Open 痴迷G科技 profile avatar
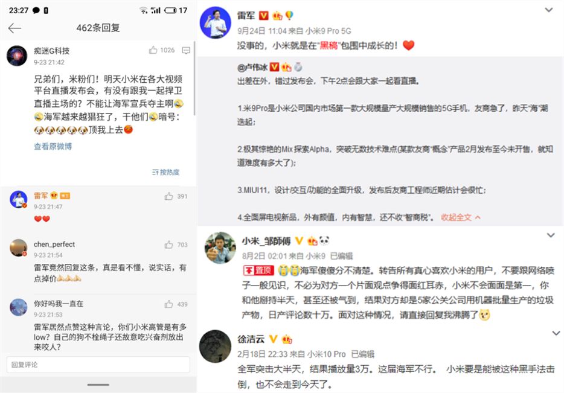The image size is (564, 393). click(17, 56)
